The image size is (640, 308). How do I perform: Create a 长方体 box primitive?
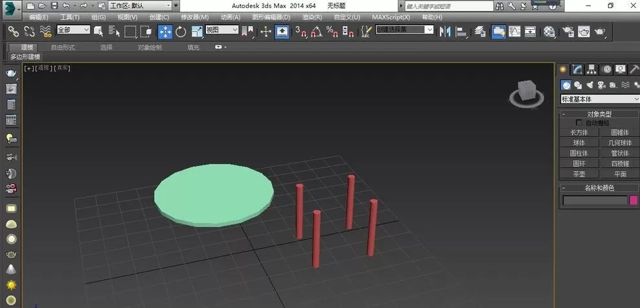pos(578,132)
